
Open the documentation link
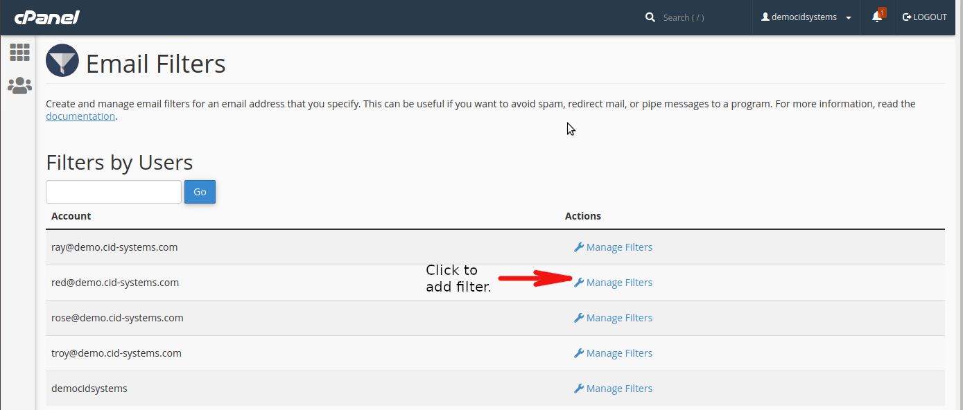(80, 116)
